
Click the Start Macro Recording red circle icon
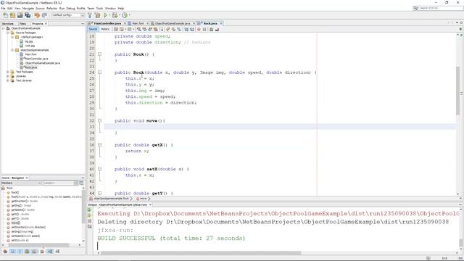click(199, 29)
